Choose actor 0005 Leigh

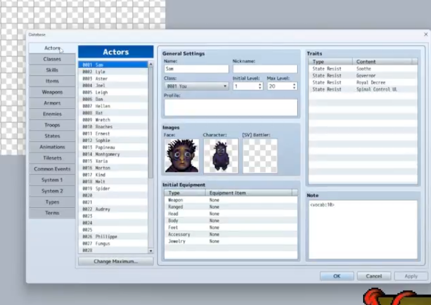point(113,93)
